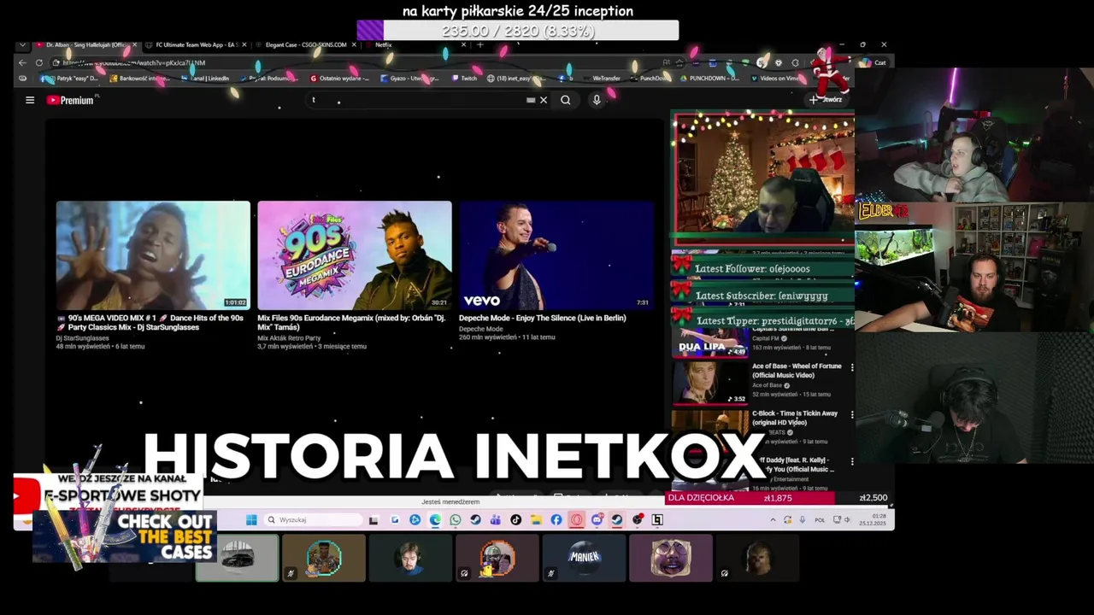Open Steam with active underline on taskbar
The width and height of the screenshot is (1094, 615).
coord(617,519)
